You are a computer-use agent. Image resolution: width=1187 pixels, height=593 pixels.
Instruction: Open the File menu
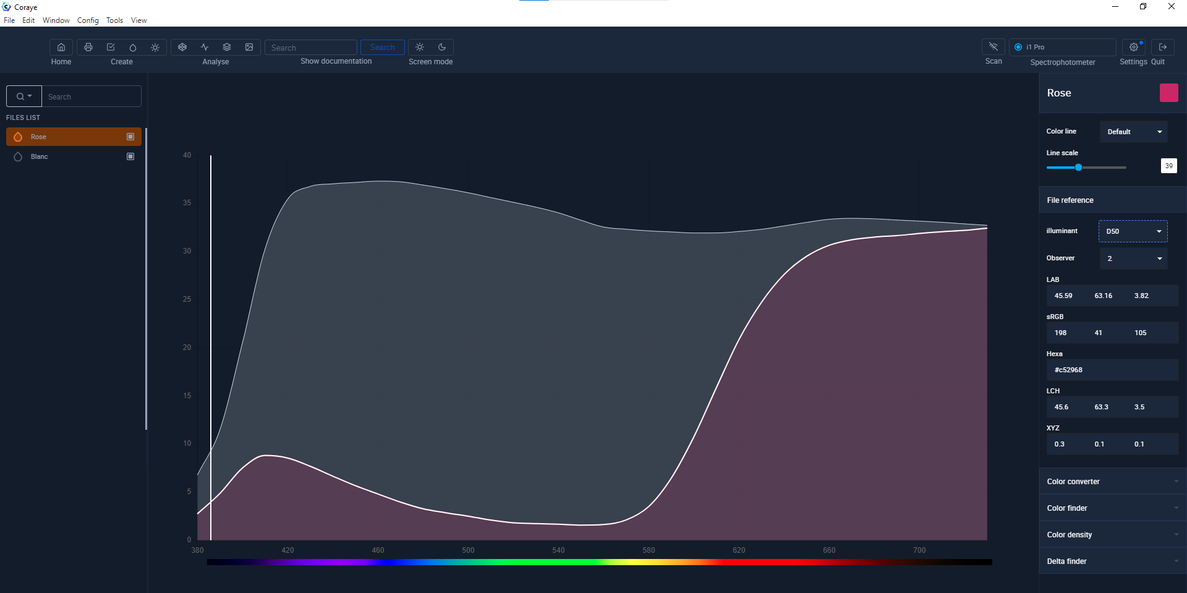[9, 20]
